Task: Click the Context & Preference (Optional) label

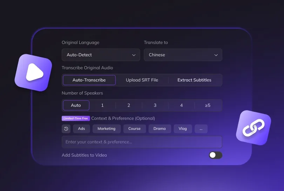Action: pyautogui.click(x=123, y=118)
